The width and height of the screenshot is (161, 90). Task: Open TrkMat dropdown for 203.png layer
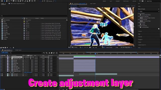(44, 62)
